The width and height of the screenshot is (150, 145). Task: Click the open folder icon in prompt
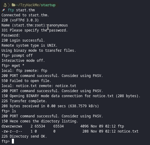point(14,5)
